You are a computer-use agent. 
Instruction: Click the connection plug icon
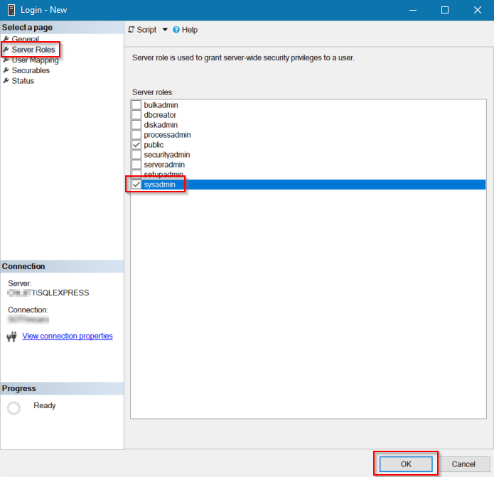point(11,336)
